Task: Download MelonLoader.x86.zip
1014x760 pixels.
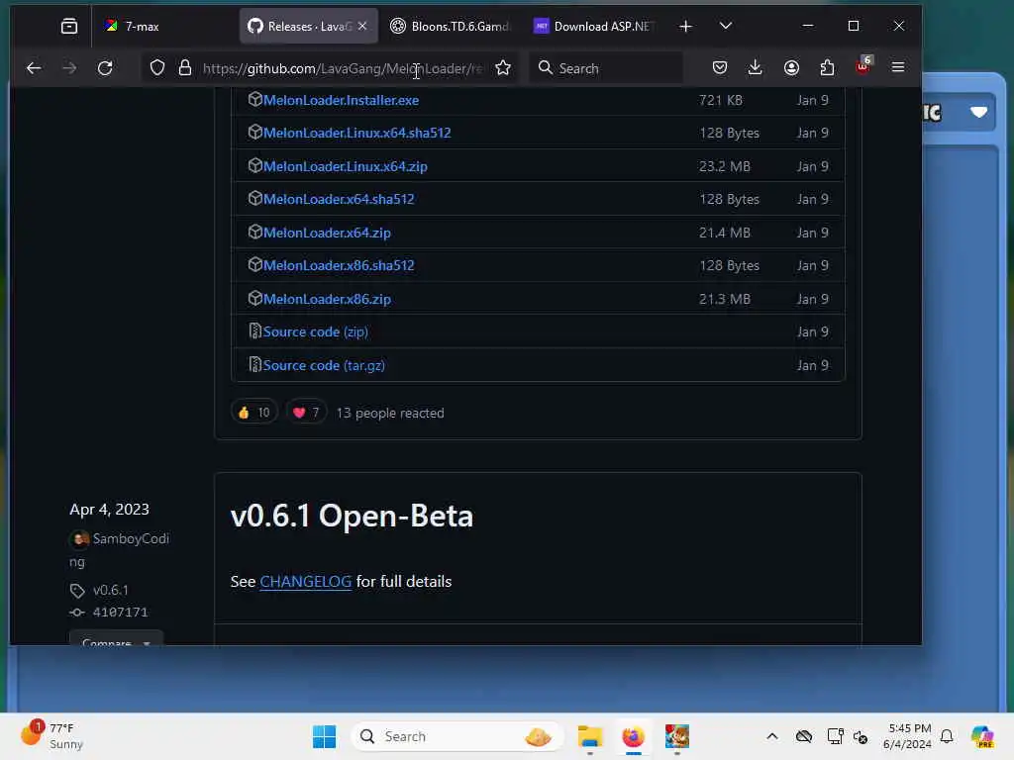Action: (327, 299)
